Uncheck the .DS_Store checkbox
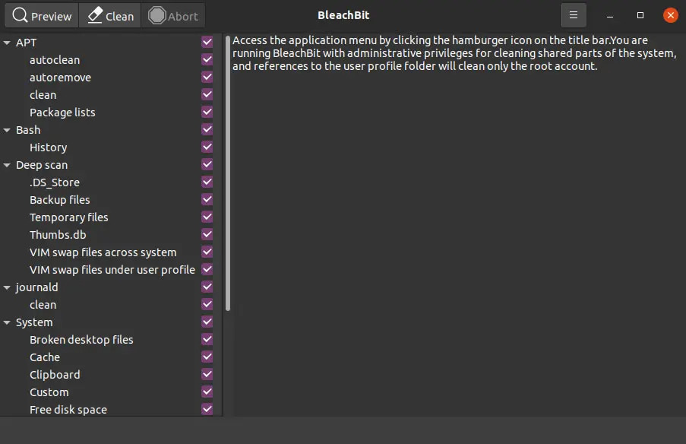The width and height of the screenshot is (686, 444). 207,182
